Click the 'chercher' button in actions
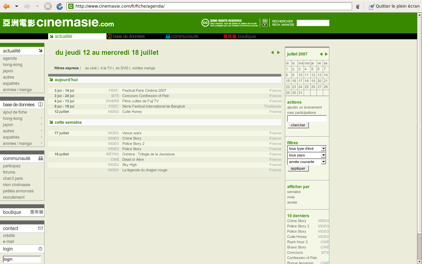 click(298, 125)
